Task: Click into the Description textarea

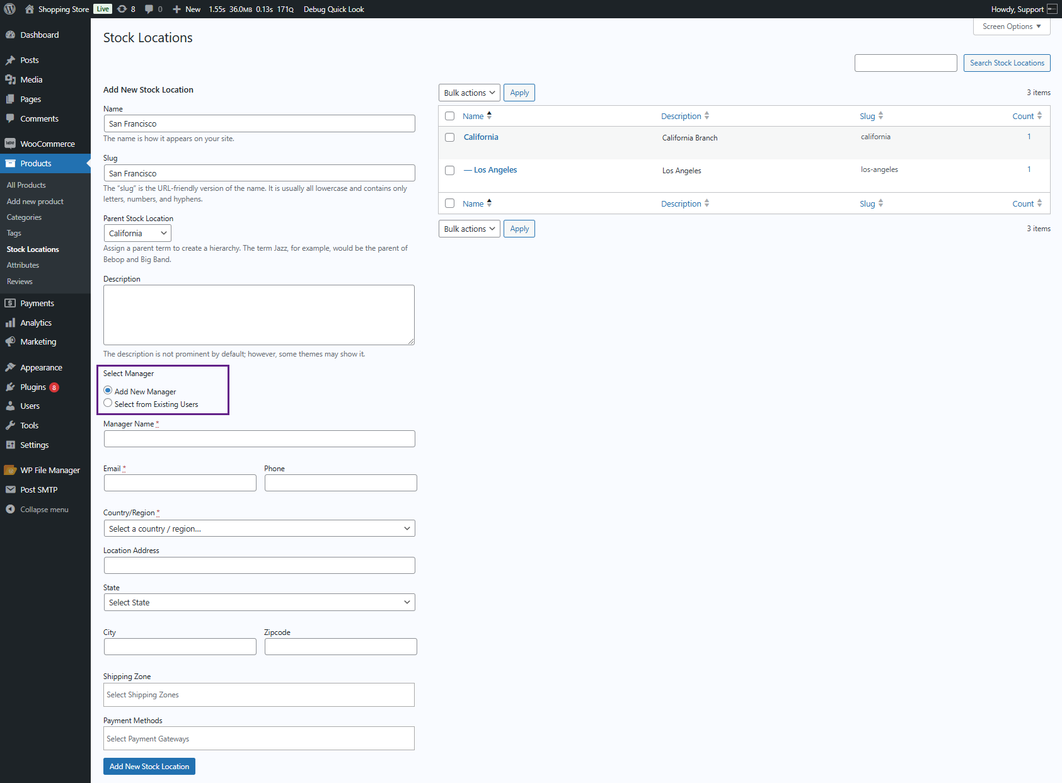Action: 259,315
